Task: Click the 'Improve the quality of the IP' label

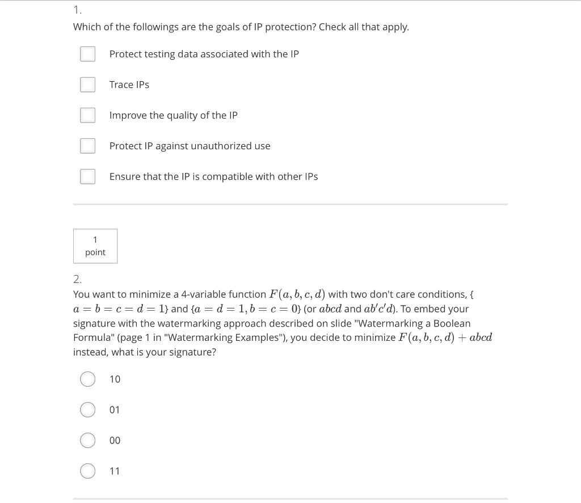Action: [x=174, y=115]
